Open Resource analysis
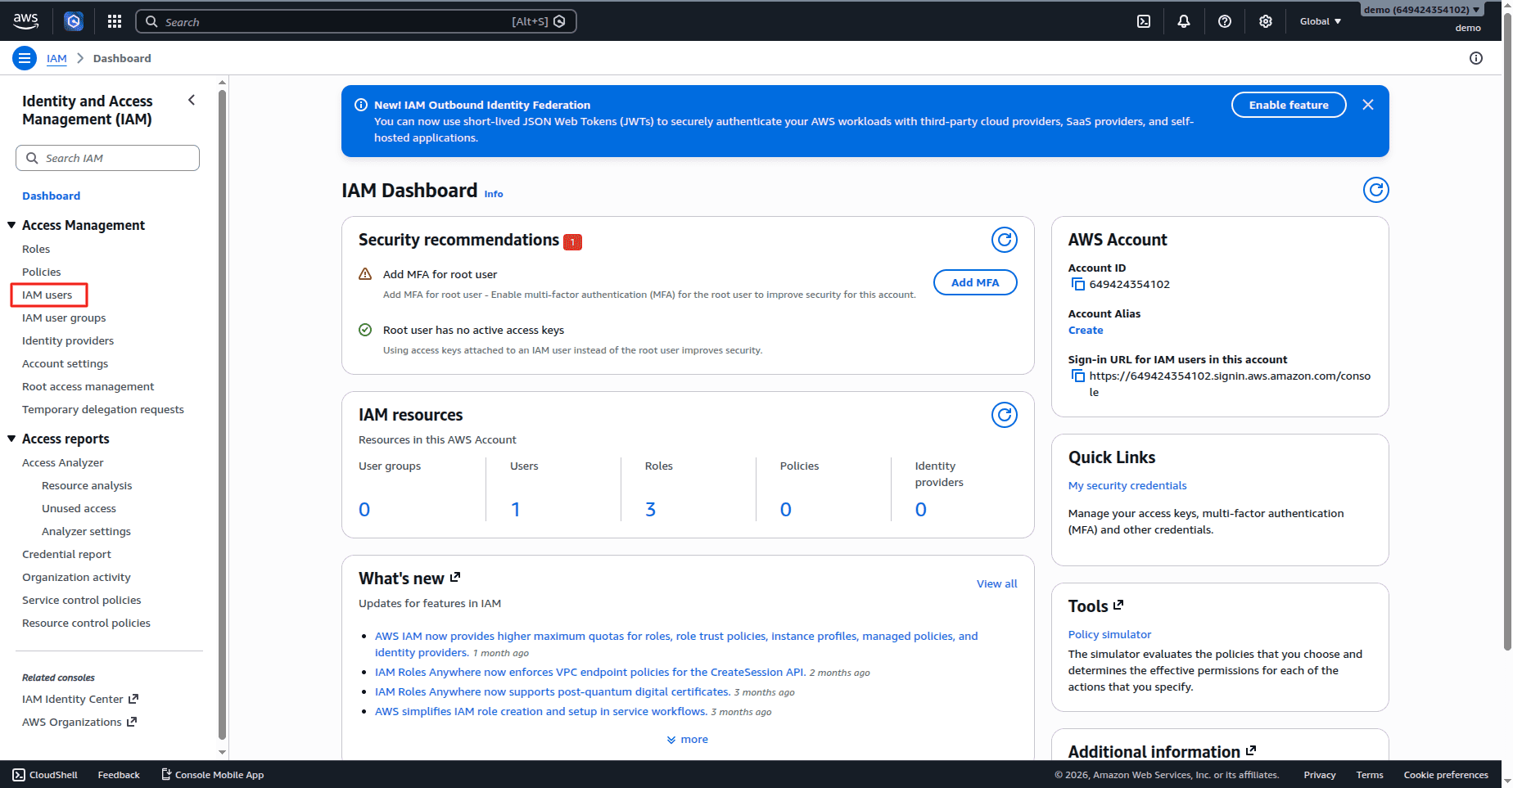The image size is (1513, 788). 87,485
